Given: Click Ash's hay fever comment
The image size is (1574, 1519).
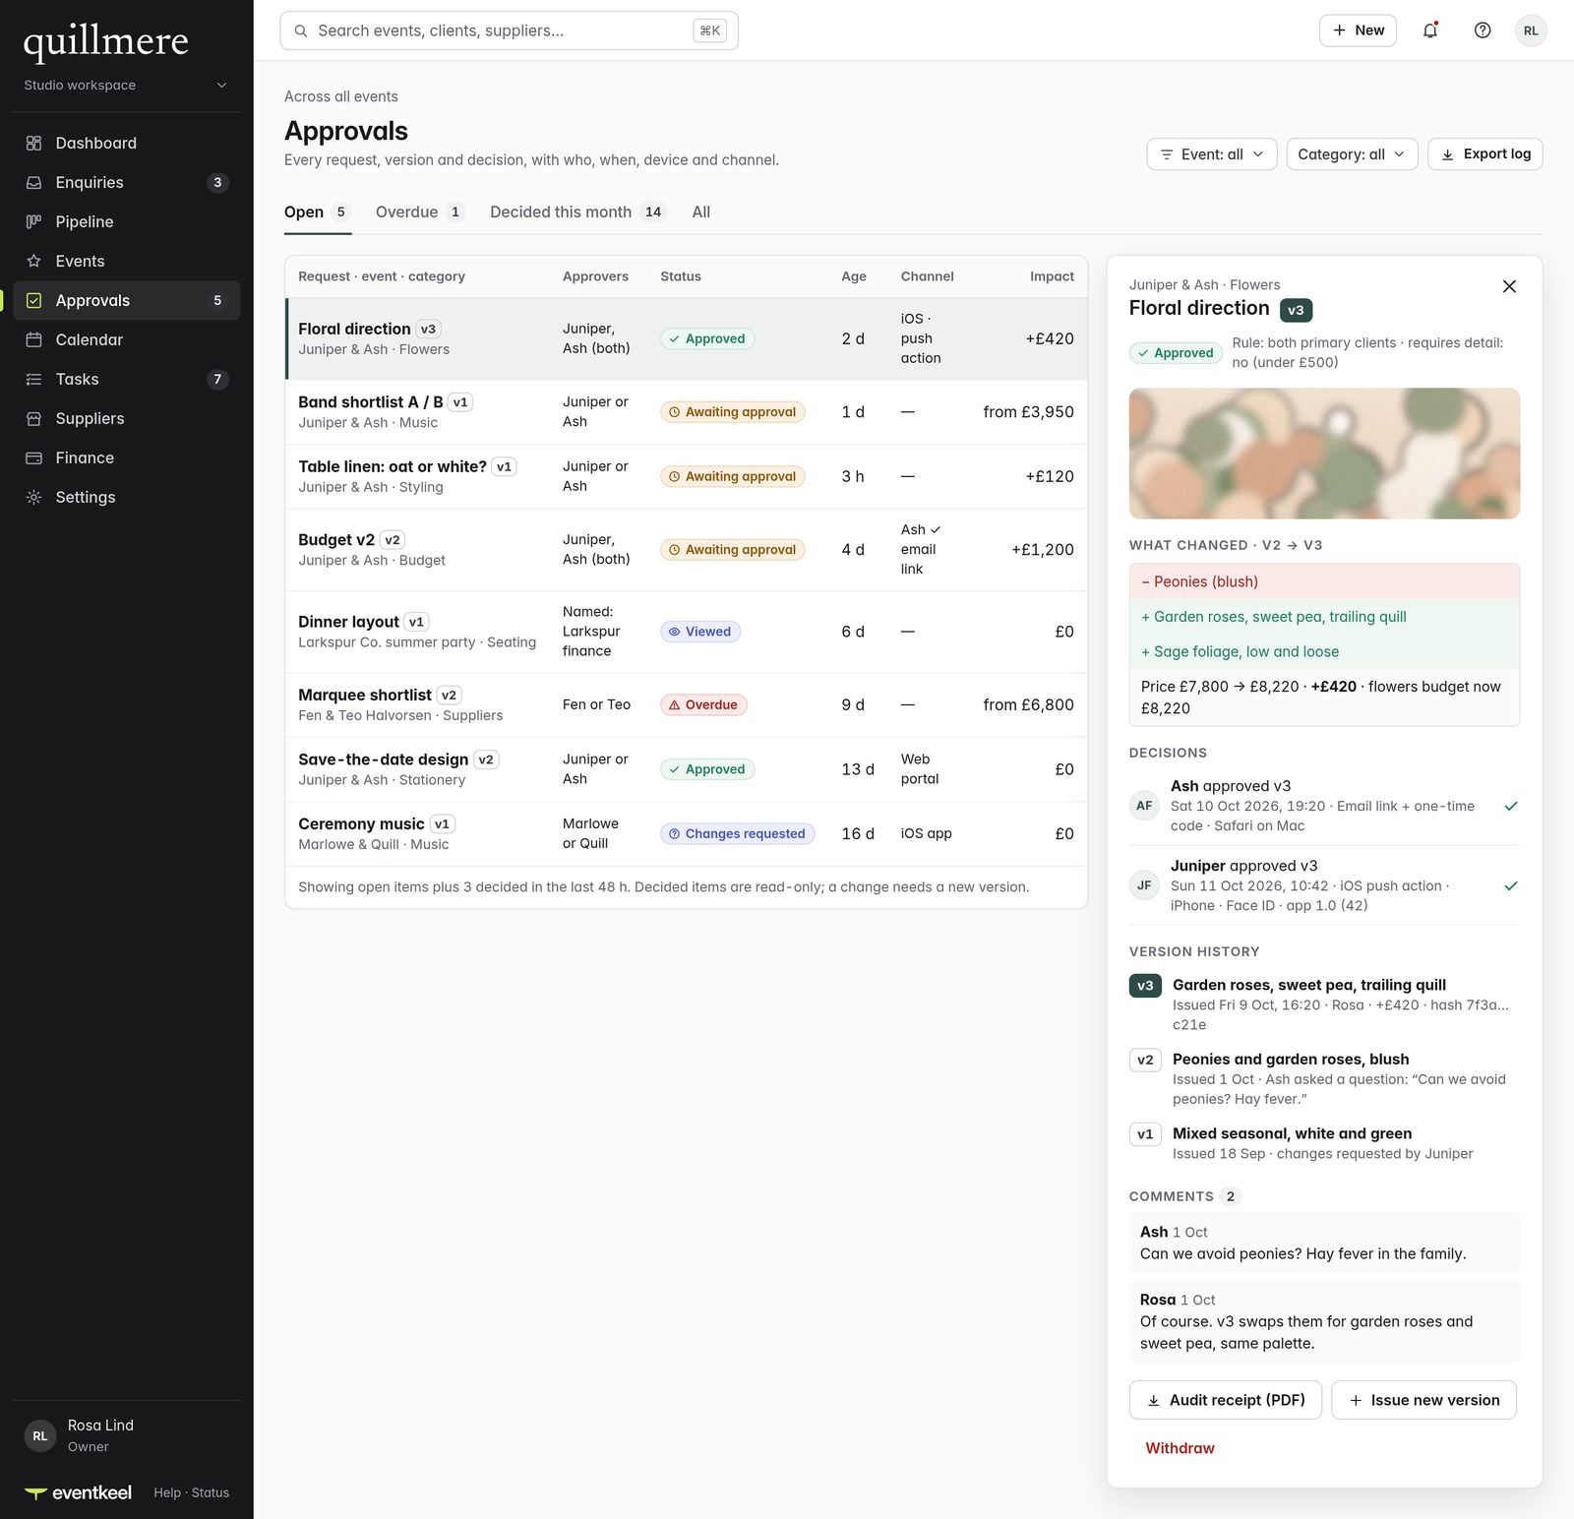Looking at the screenshot, I should point(1324,1243).
